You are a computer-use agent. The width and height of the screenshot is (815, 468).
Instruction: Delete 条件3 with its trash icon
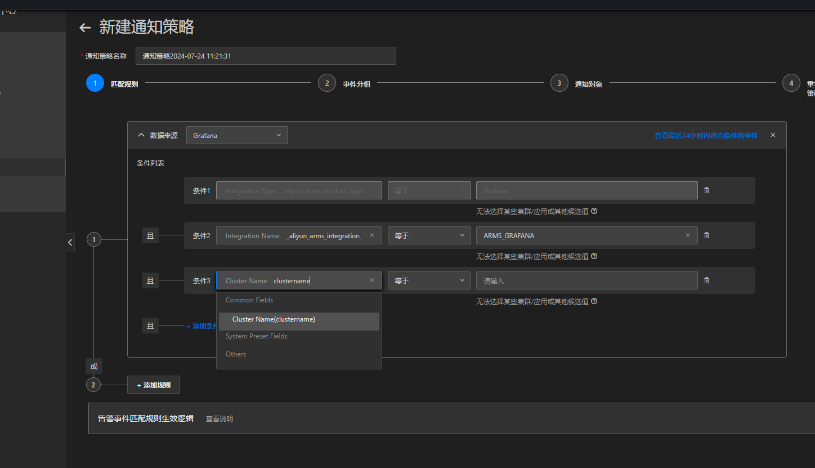click(x=707, y=280)
